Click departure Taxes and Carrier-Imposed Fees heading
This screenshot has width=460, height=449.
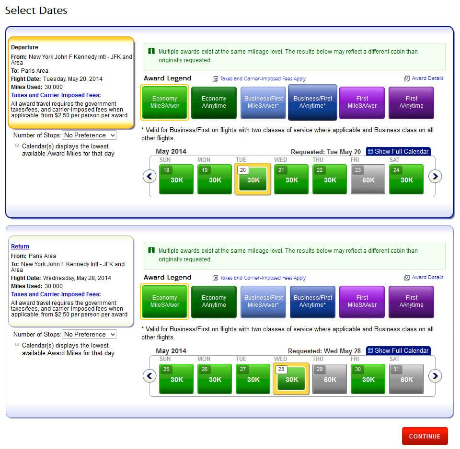(56, 95)
